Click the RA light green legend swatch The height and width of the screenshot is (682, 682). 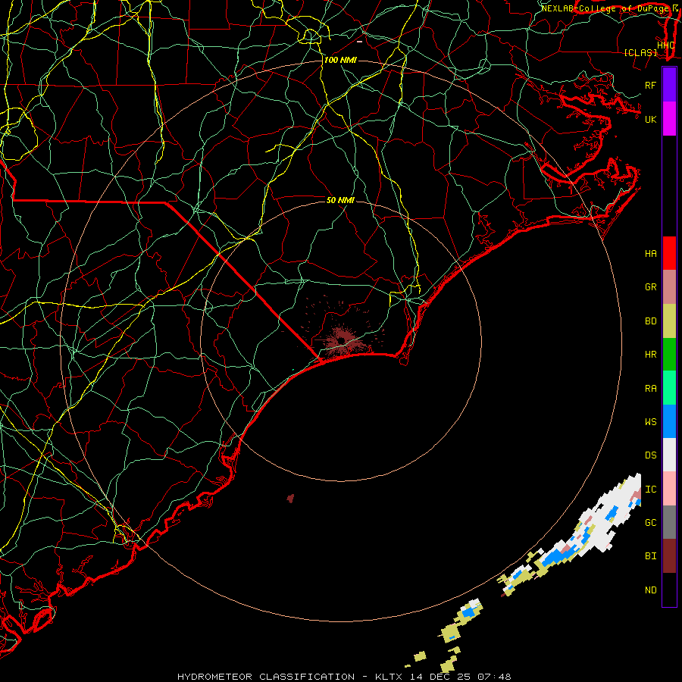pyautogui.click(x=669, y=388)
